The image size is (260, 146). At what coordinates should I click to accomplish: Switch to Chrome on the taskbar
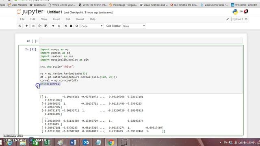[111, 142]
